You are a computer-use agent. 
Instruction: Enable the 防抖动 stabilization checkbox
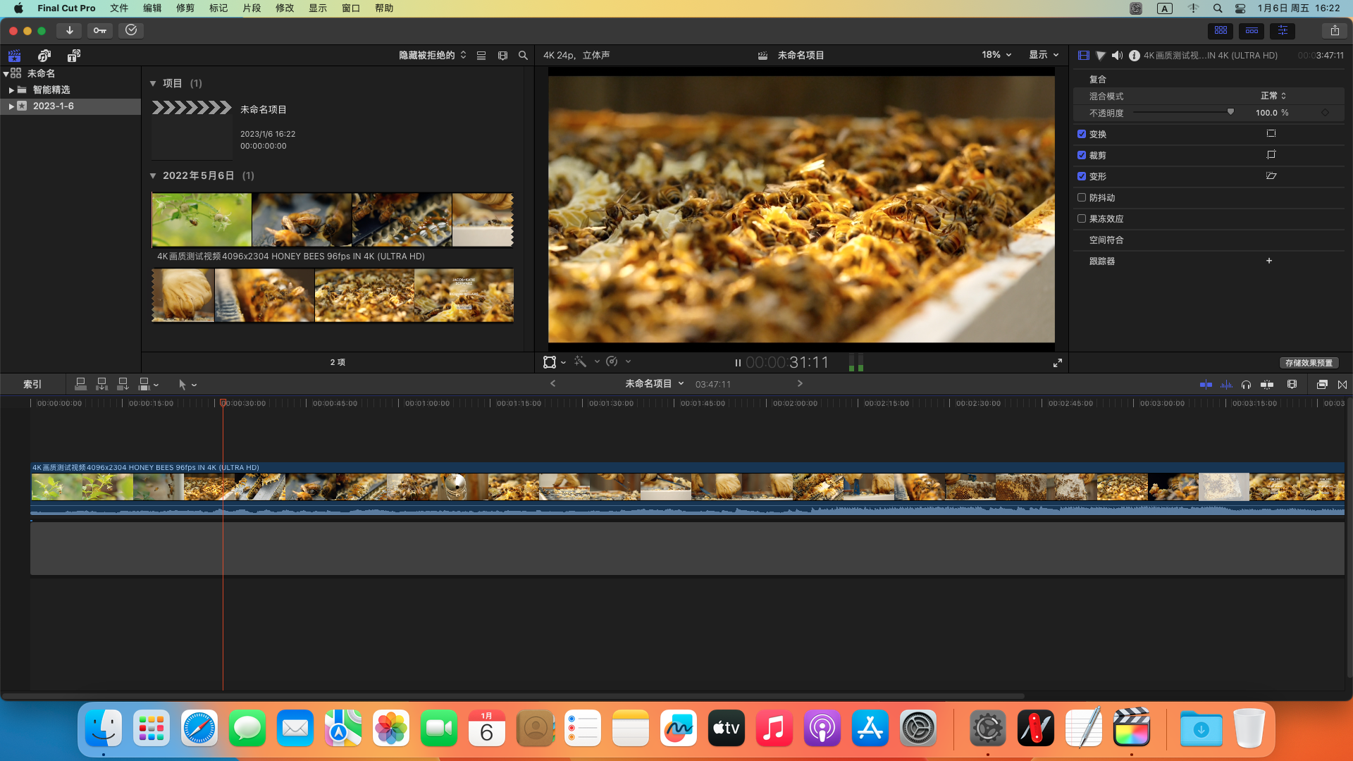click(x=1082, y=197)
